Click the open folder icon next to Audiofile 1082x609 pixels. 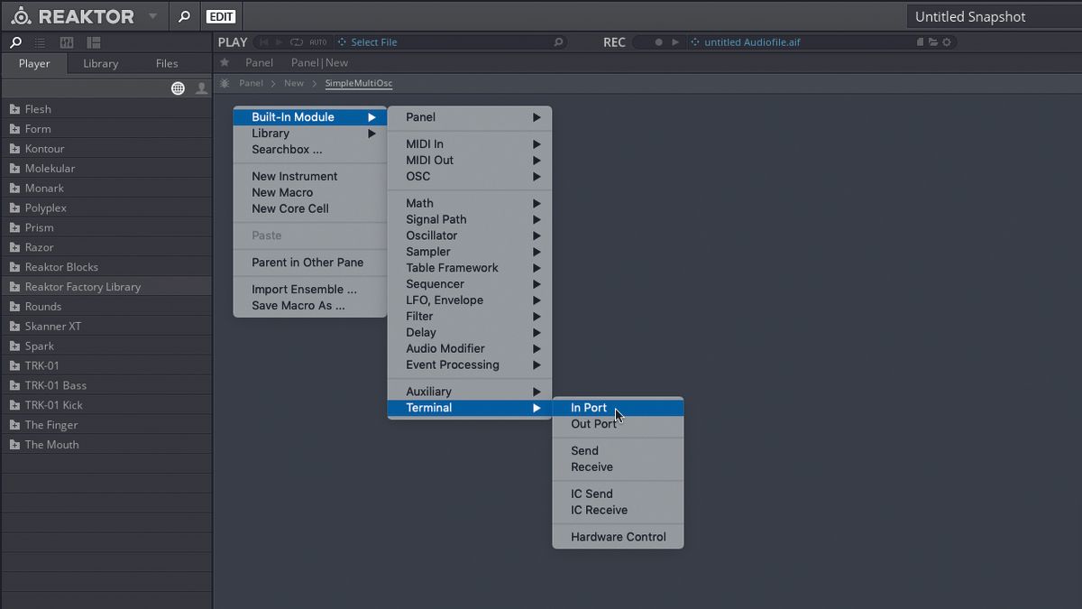click(x=933, y=42)
